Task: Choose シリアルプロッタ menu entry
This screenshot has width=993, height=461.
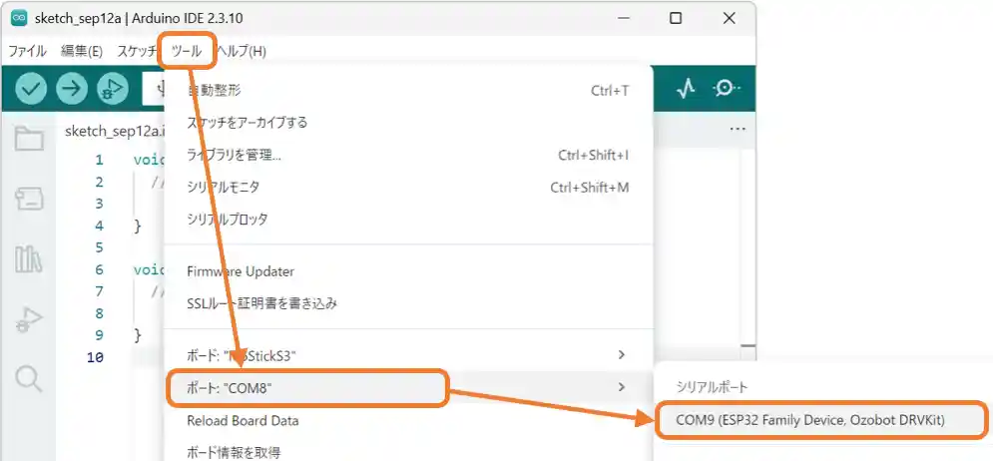Action: 408,220
